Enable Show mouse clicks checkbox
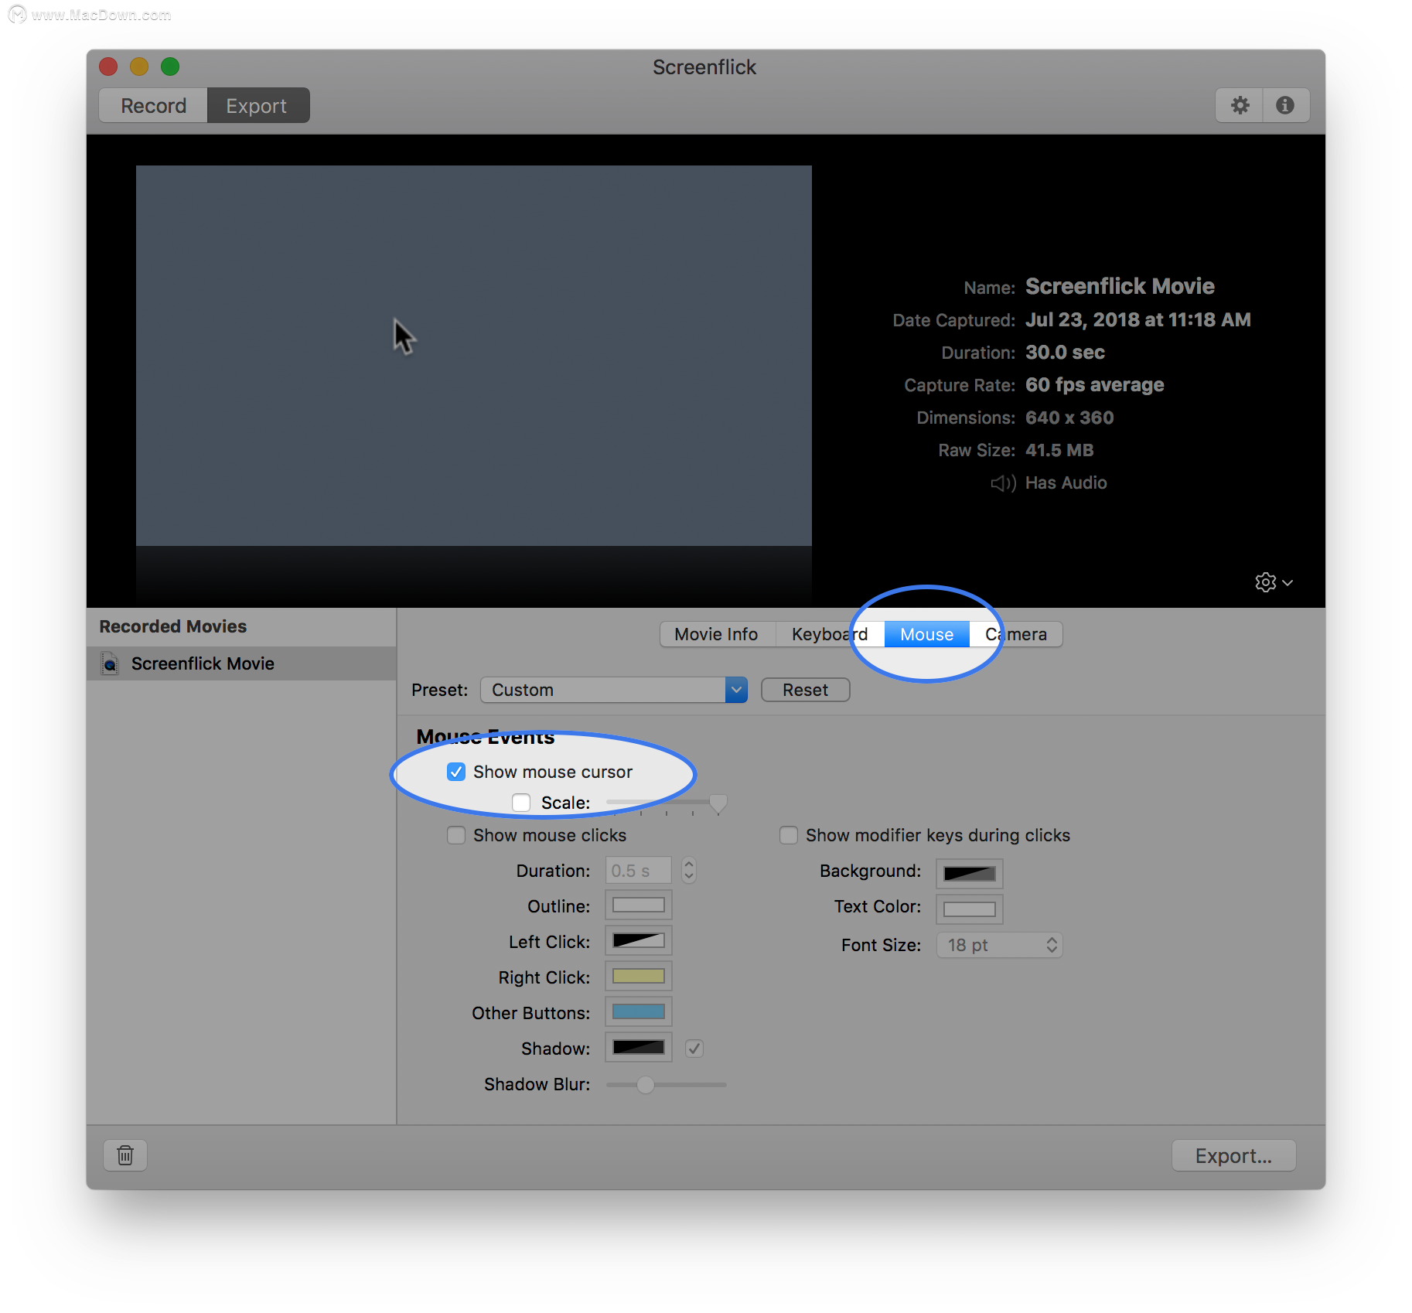The image size is (1412, 1313). click(456, 835)
